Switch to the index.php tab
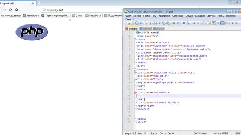 pos(132,28)
